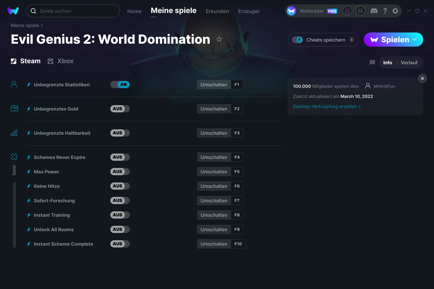
Task: Click lightning icon next to Unbegrenzte Statistiken
Action: [29, 85]
